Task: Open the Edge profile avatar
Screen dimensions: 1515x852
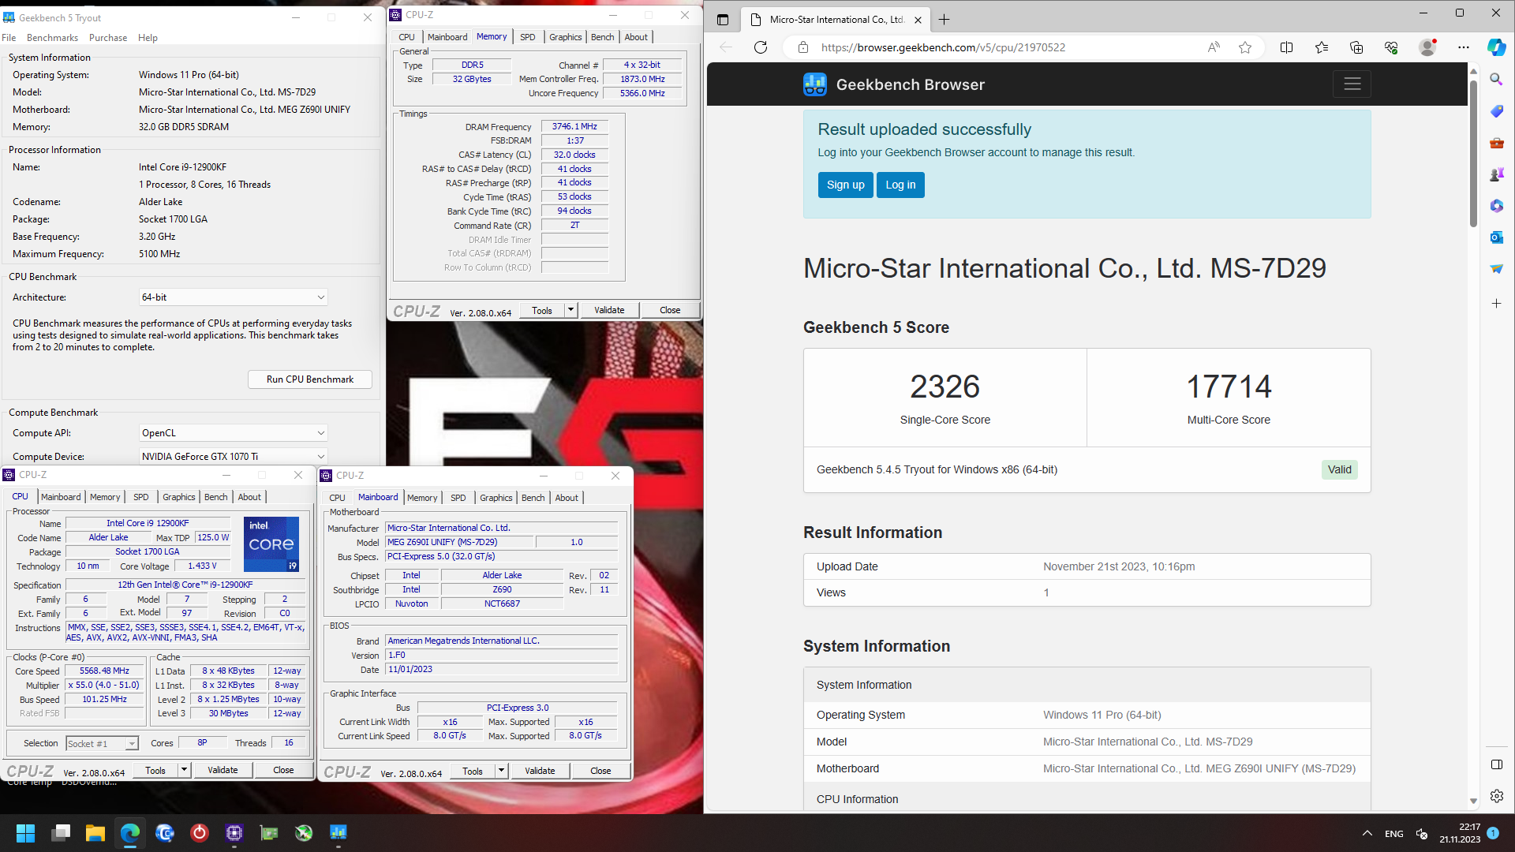Action: [1427, 47]
